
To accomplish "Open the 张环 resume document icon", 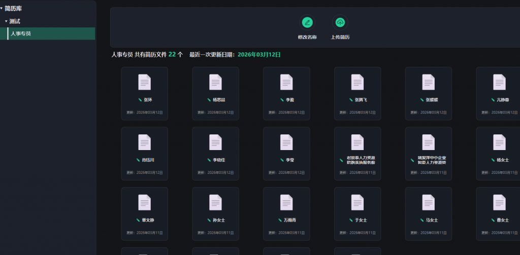I will point(145,83).
